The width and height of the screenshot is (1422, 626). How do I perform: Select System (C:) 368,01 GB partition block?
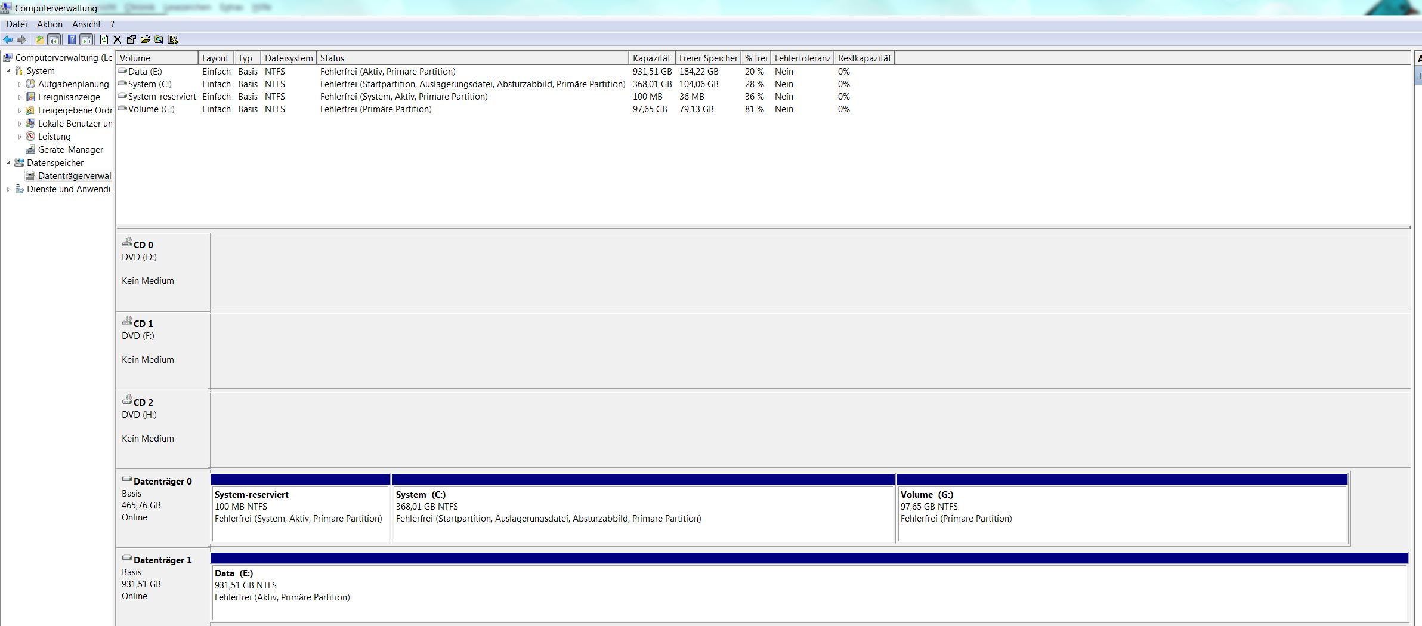coord(644,508)
